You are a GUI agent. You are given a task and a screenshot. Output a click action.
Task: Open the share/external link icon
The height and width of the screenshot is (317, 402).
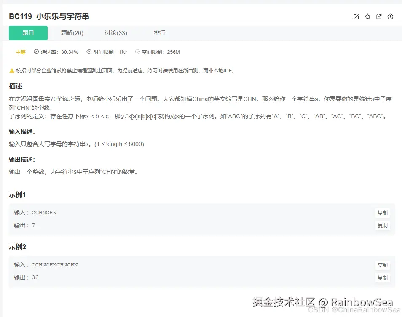379,16
